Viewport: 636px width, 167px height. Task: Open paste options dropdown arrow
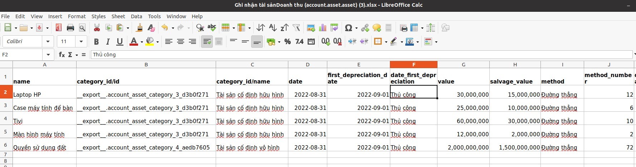tap(128, 28)
